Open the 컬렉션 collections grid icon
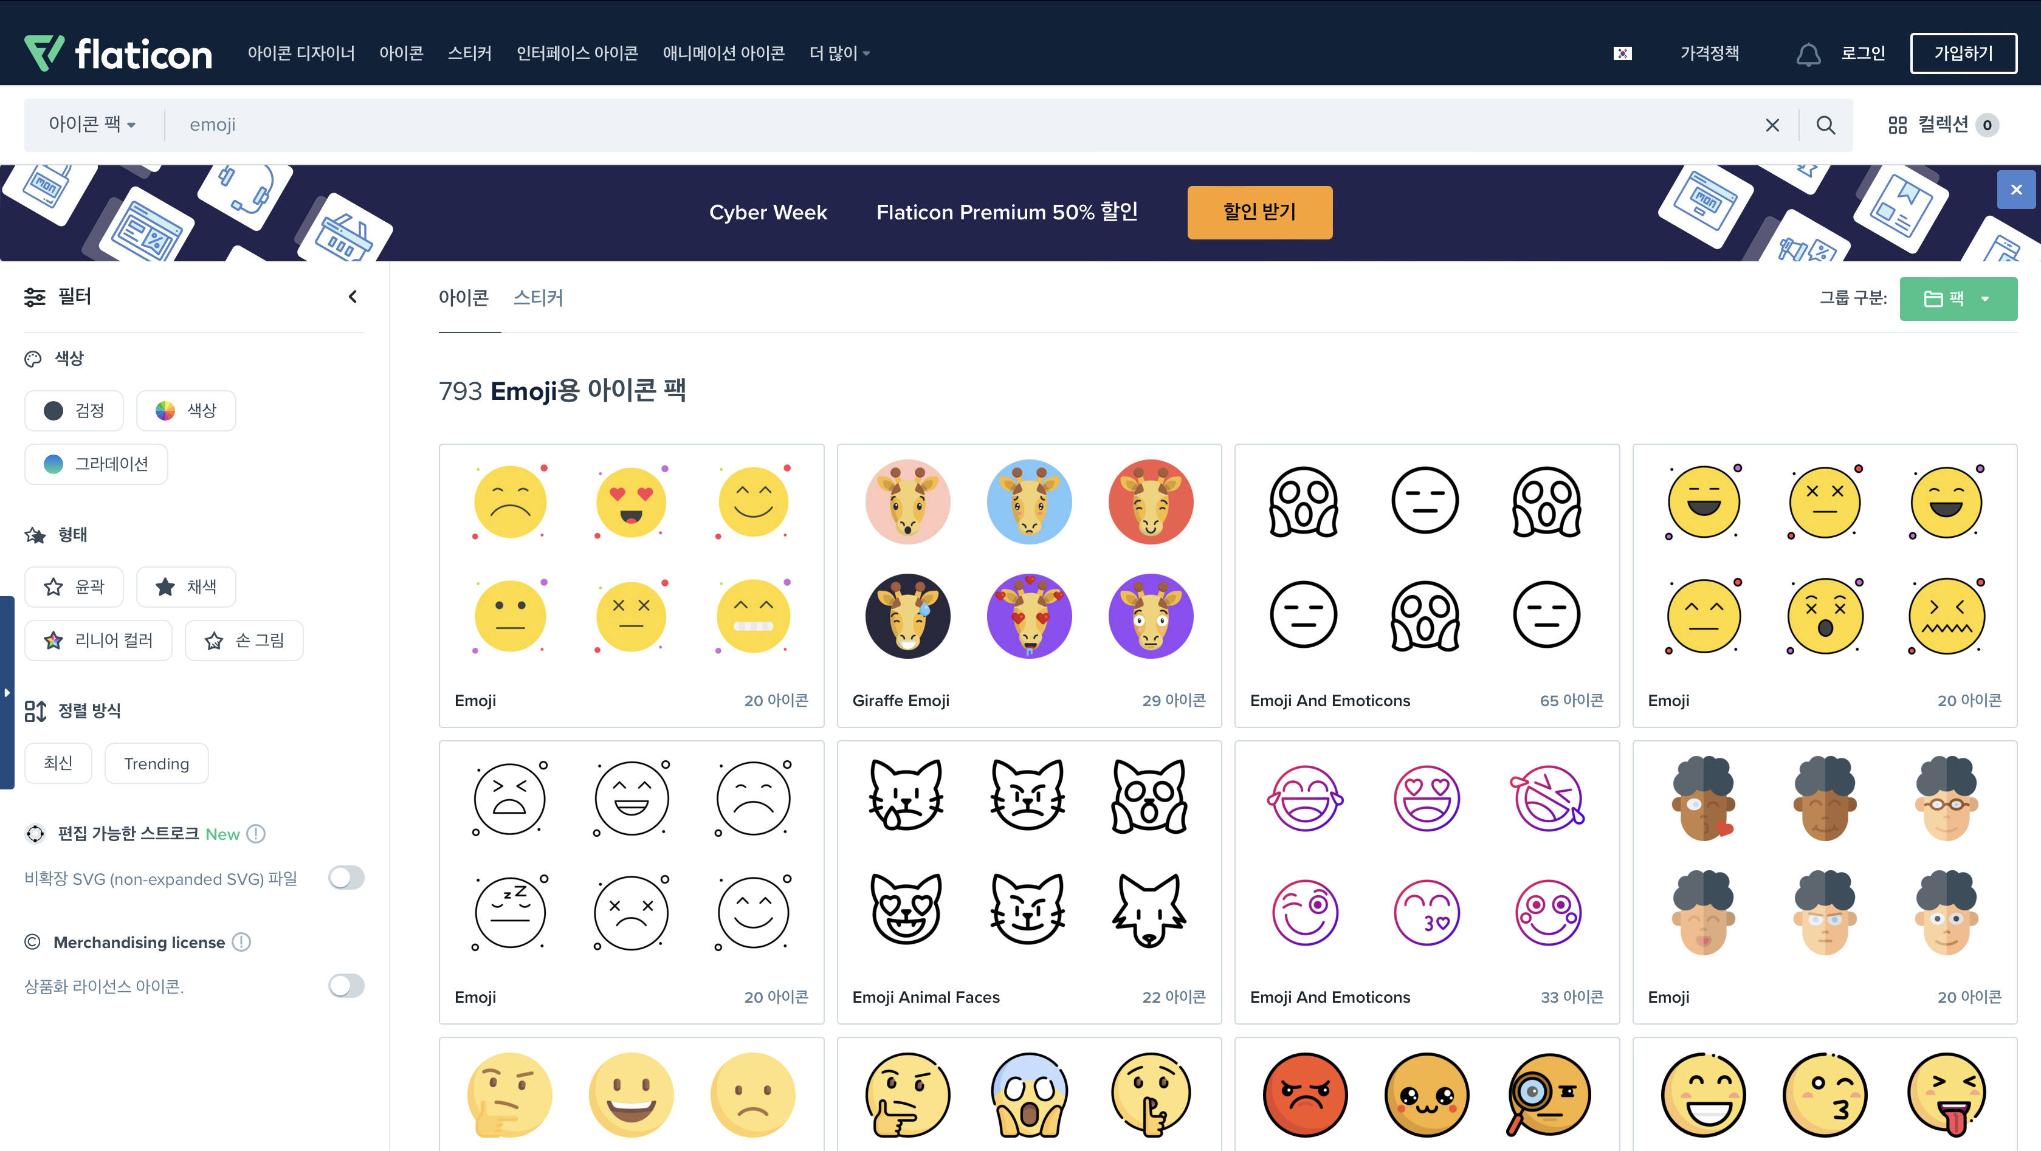The image size is (2041, 1151). point(1897,125)
